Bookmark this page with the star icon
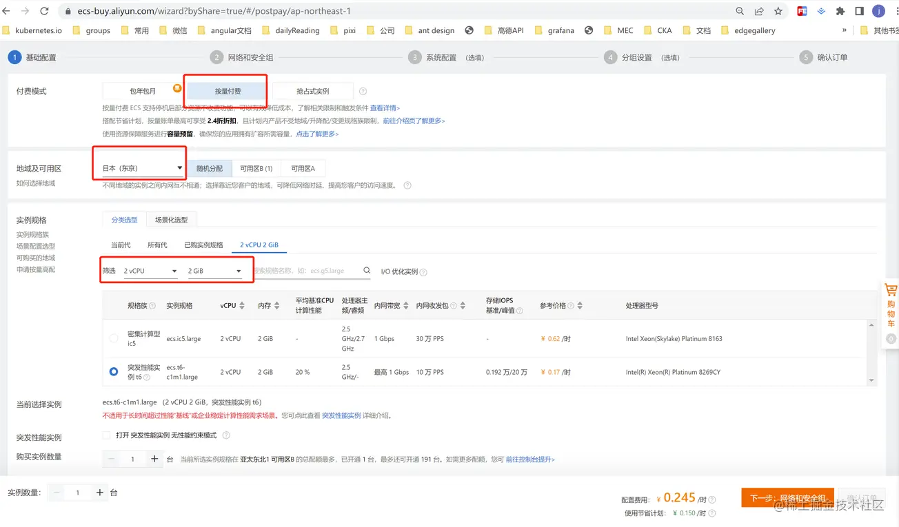 [x=778, y=12]
